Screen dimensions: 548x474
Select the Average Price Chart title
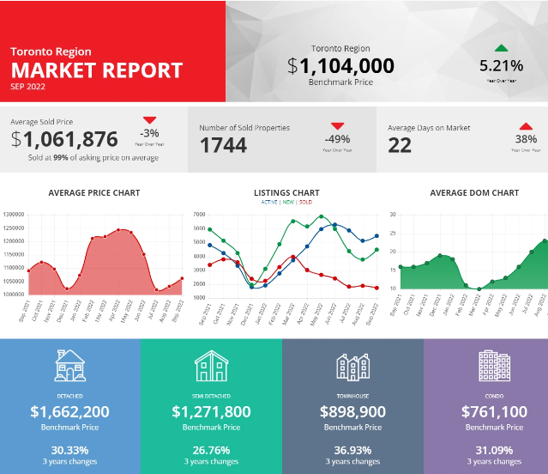[94, 193]
